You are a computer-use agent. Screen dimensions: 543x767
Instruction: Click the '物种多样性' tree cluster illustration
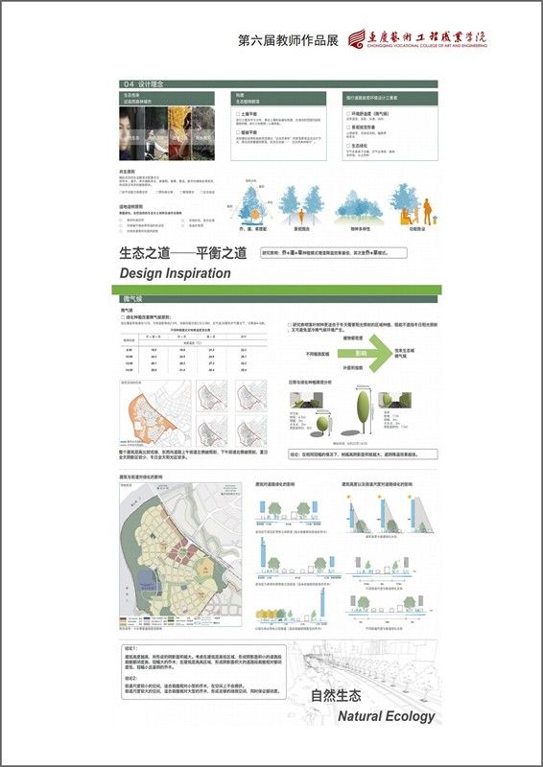pos(359,207)
